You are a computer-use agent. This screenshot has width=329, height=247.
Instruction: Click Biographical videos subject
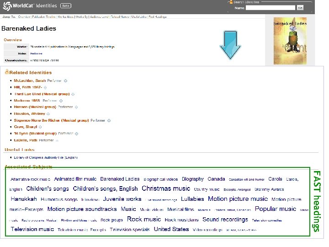tap(161, 179)
